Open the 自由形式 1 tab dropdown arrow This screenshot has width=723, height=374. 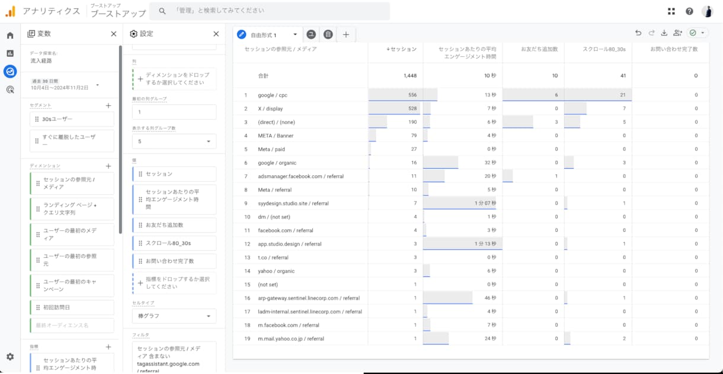point(295,35)
